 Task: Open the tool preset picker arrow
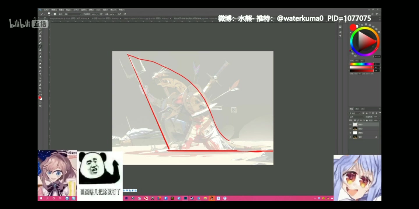[44, 14]
